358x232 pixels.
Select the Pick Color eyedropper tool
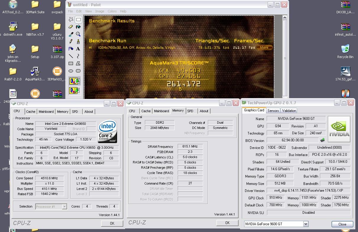(x=71, y=34)
